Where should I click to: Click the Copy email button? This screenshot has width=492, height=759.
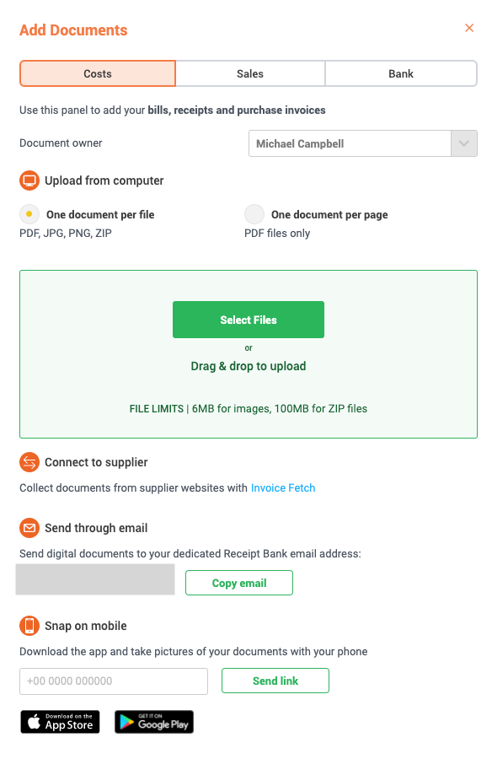(x=239, y=583)
